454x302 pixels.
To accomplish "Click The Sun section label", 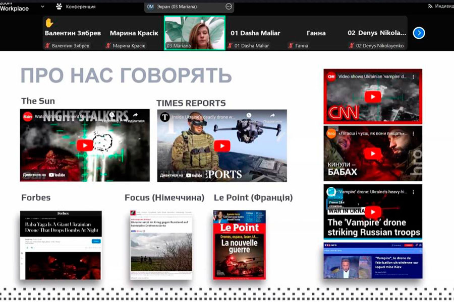I will (38, 101).
